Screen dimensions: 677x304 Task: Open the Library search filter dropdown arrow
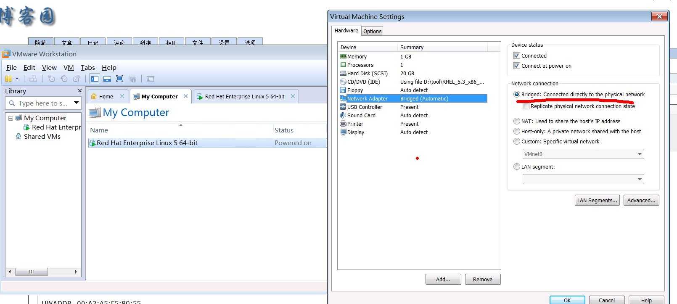coord(76,103)
